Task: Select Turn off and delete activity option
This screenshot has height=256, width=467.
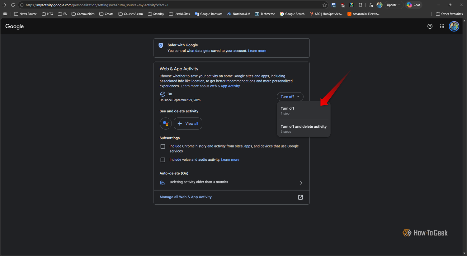Action: point(304,129)
